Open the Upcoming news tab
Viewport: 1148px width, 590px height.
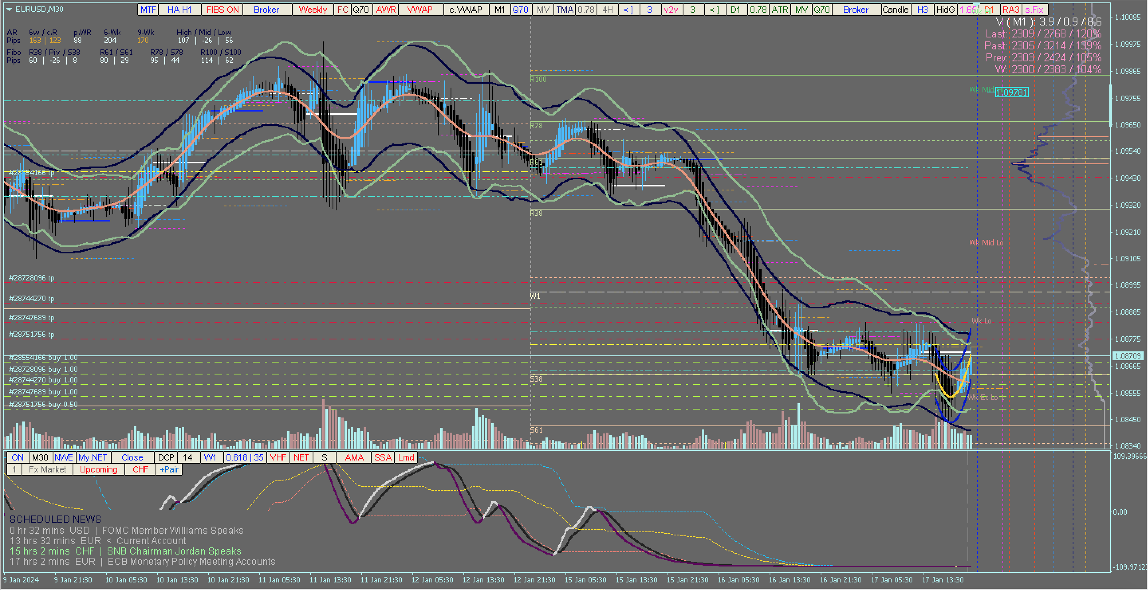[98, 469]
